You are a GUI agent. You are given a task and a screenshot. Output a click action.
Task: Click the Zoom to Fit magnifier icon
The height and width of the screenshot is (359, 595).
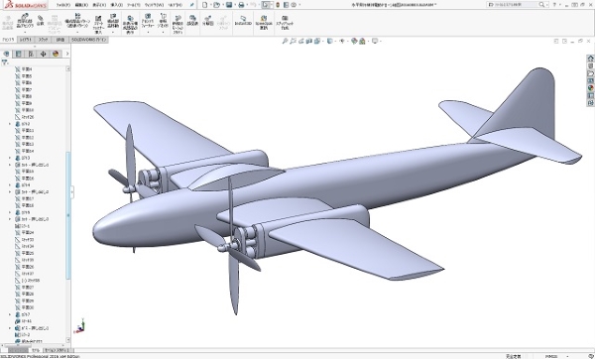click(285, 41)
